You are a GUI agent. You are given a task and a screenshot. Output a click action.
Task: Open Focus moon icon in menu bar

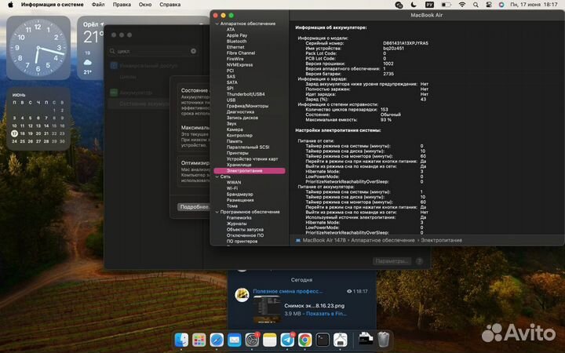pos(414,5)
